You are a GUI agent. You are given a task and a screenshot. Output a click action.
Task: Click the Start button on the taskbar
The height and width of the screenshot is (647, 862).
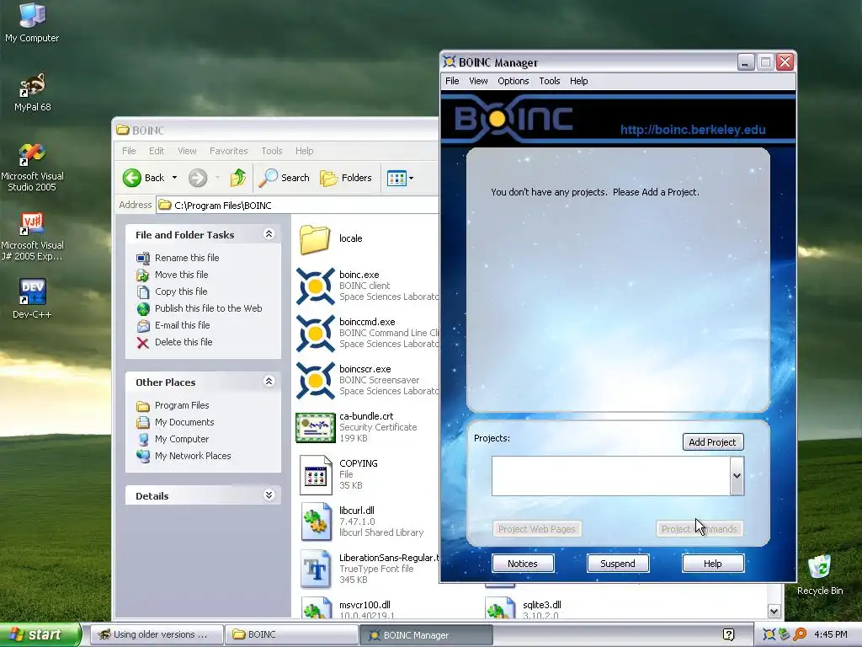(x=40, y=634)
